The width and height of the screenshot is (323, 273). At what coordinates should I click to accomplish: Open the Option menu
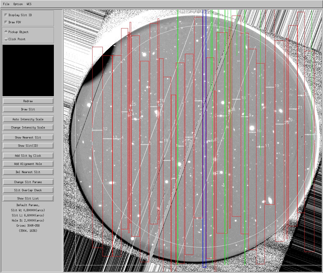[18, 4]
